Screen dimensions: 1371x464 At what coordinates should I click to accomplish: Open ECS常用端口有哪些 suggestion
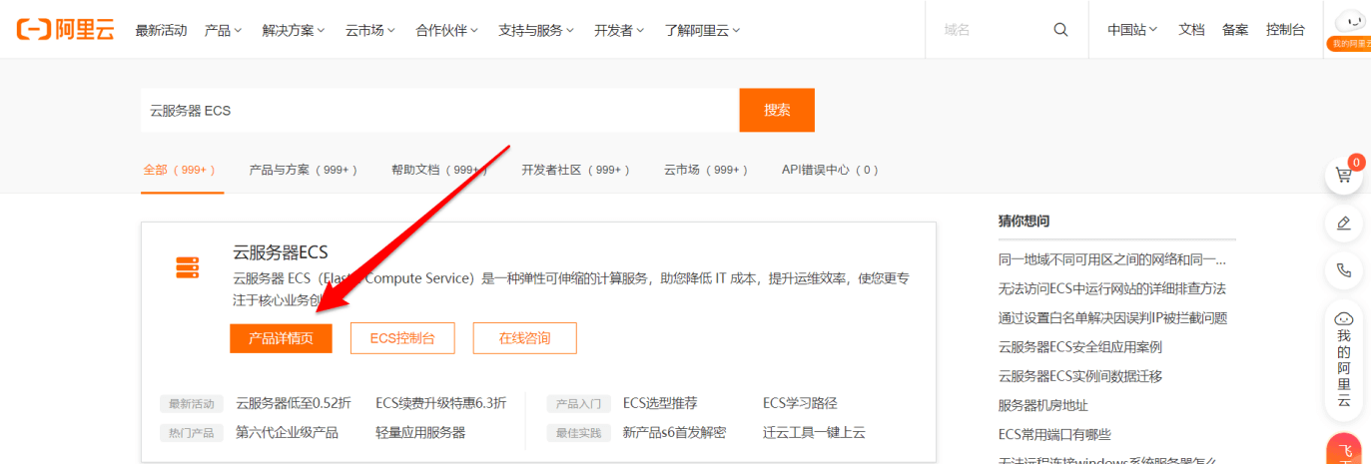tap(1054, 434)
